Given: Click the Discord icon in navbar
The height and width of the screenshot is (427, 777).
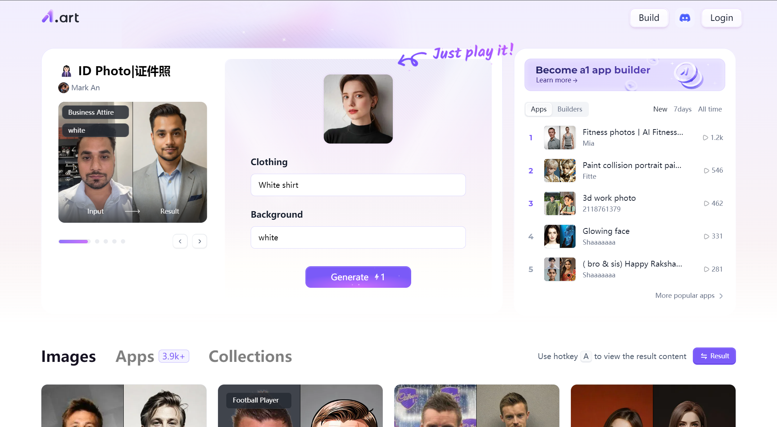Looking at the screenshot, I should click(685, 18).
